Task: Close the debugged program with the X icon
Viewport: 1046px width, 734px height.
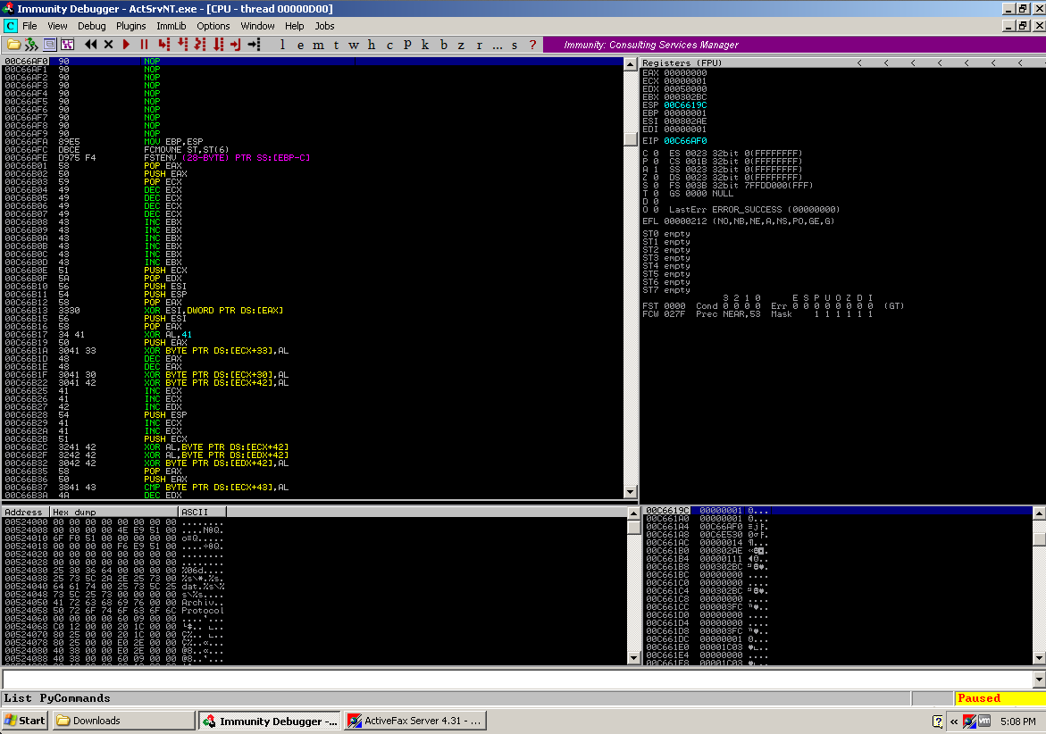Action: (x=108, y=45)
